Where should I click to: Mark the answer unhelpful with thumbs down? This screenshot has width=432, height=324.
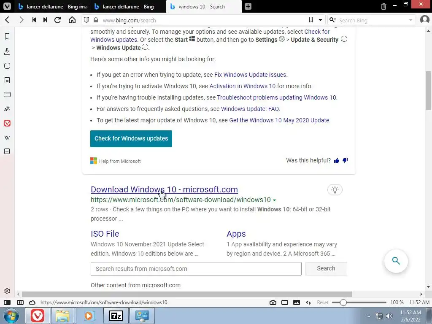point(345,161)
